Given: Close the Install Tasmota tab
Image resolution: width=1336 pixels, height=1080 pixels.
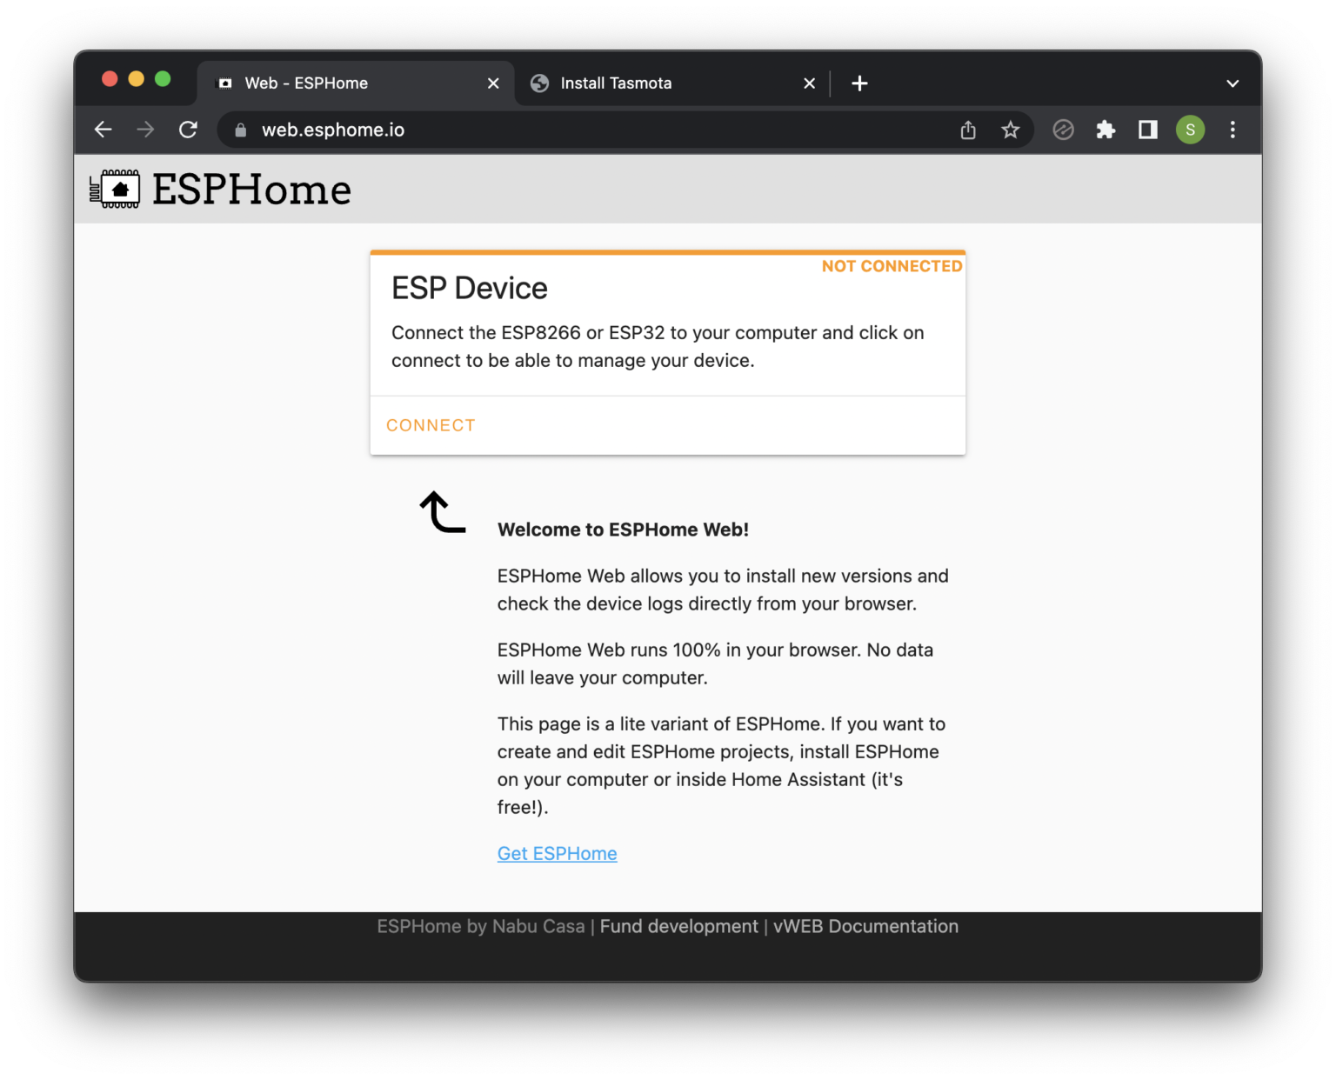Looking at the screenshot, I should 809,83.
